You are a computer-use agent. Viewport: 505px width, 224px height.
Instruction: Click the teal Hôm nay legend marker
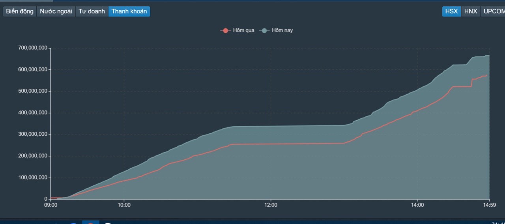[x=264, y=31]
